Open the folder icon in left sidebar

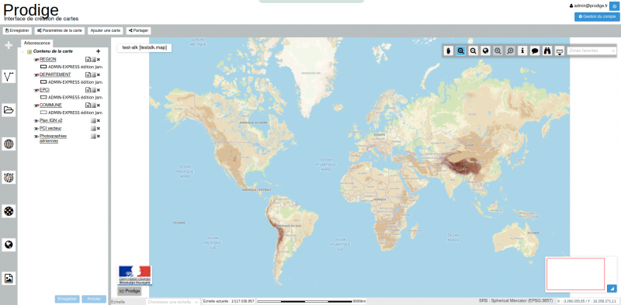(9, 109)
